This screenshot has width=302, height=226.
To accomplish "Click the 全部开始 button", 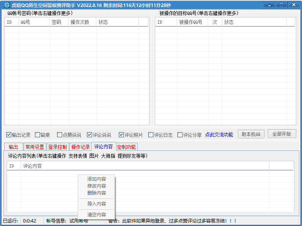I will [x=282, y=134].
